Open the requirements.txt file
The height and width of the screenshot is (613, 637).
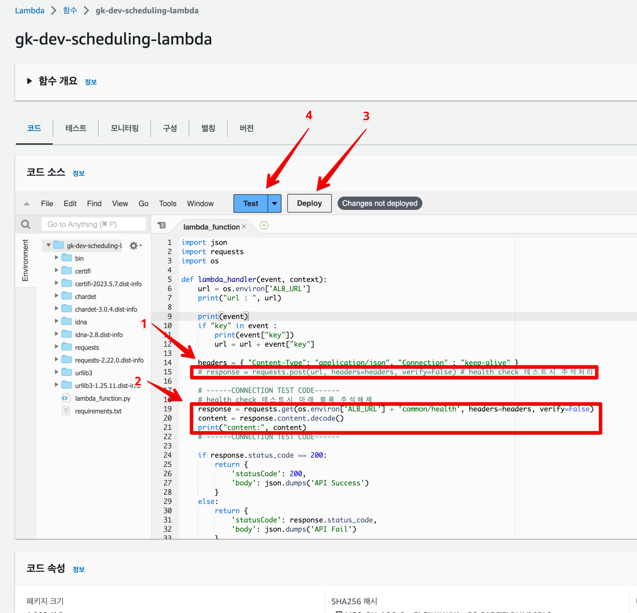pos(98,411)
